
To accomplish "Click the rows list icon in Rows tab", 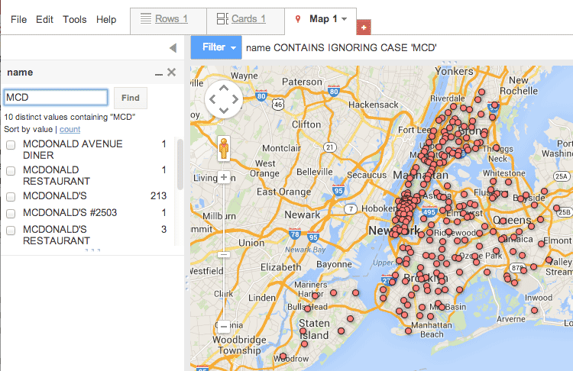I will click(146, 18).
